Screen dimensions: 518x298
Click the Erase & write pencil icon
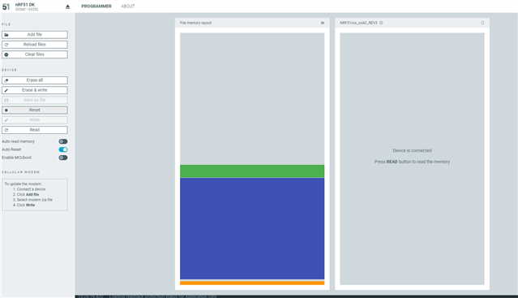click(6, 90)
